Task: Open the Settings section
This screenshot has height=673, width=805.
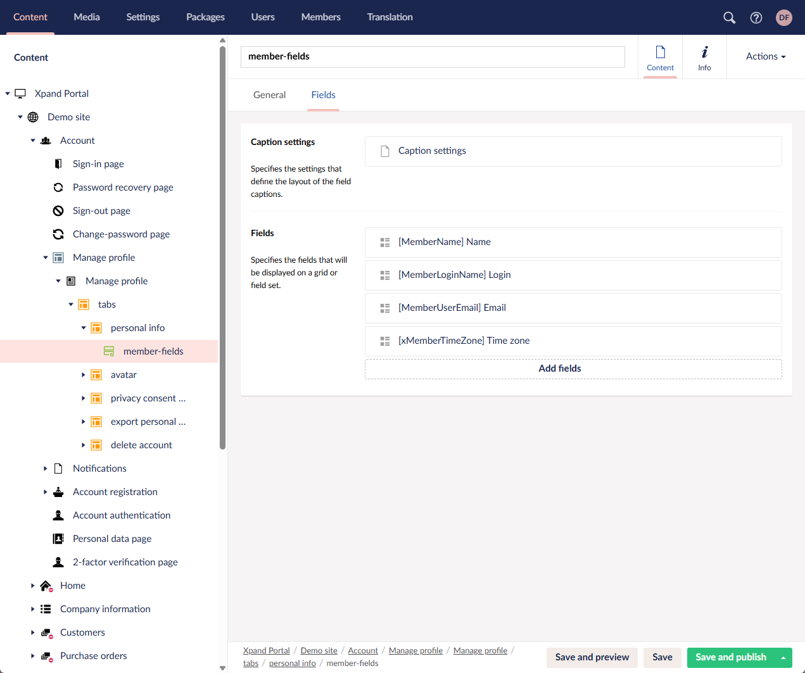Action: [x=143, y=17]
